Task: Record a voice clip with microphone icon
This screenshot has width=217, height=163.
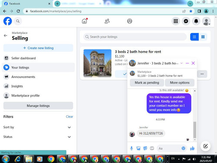Action: click(132, 148)
